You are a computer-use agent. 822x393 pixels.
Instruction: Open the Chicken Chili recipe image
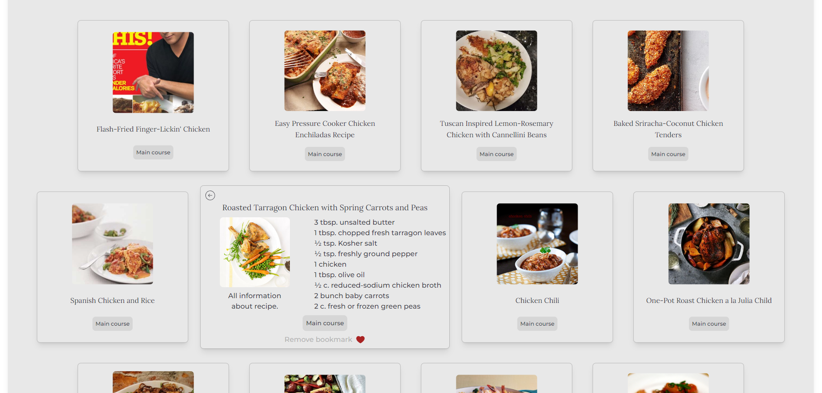537,244
